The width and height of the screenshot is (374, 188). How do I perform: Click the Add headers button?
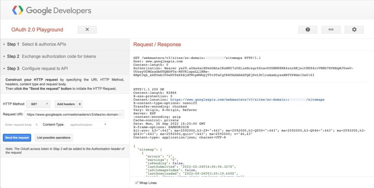(x=66, y=104)
